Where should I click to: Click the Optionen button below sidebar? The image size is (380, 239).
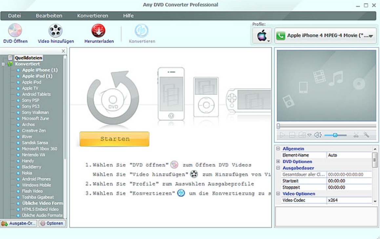tap(52, 223)
